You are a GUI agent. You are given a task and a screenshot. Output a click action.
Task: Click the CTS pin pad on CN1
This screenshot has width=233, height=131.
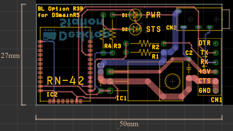click(x=215, y=81)
